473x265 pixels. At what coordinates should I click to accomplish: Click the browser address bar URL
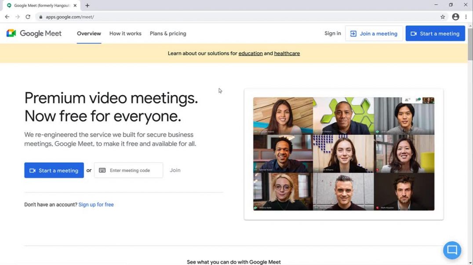click(70, 17)
